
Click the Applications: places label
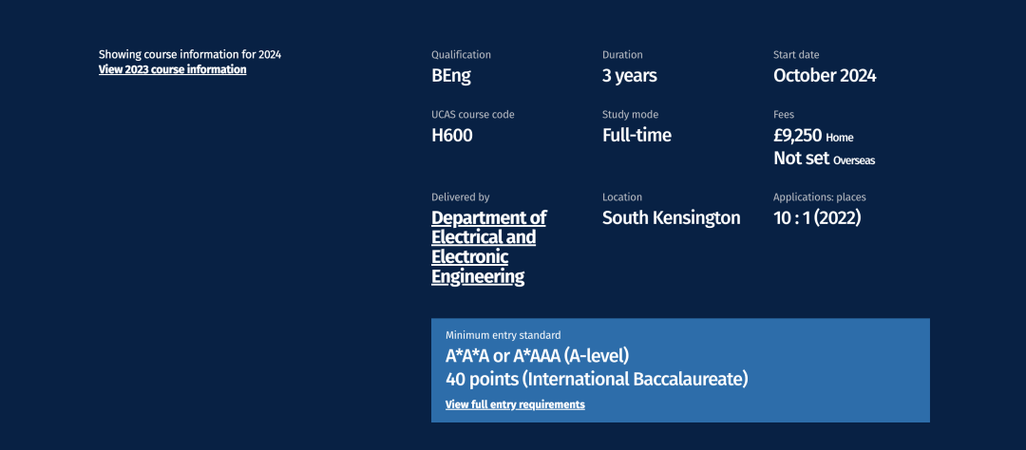pos(819,197)
